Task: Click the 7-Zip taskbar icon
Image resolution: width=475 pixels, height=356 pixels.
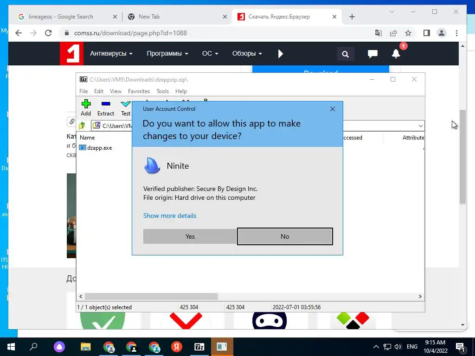Action: point(199,347)
